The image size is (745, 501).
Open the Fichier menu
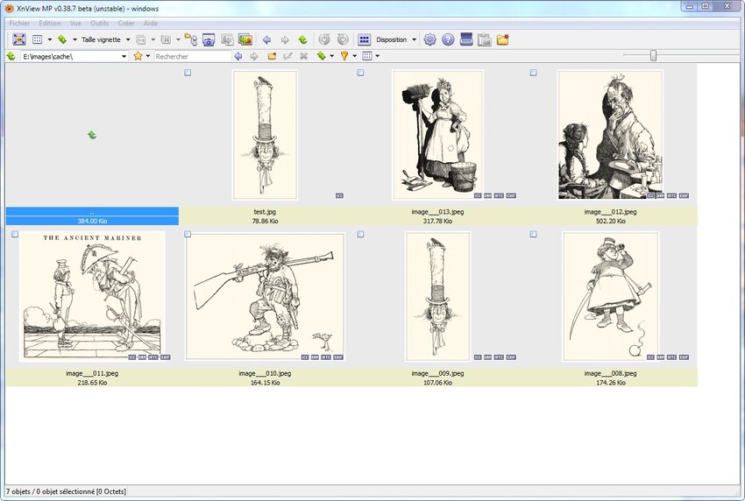[19, 23]
